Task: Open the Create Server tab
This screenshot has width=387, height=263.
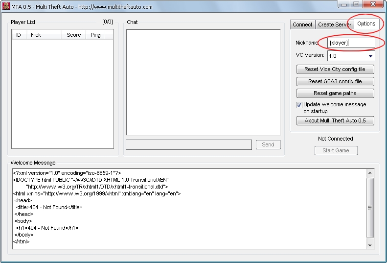Action: coord(335,24)
